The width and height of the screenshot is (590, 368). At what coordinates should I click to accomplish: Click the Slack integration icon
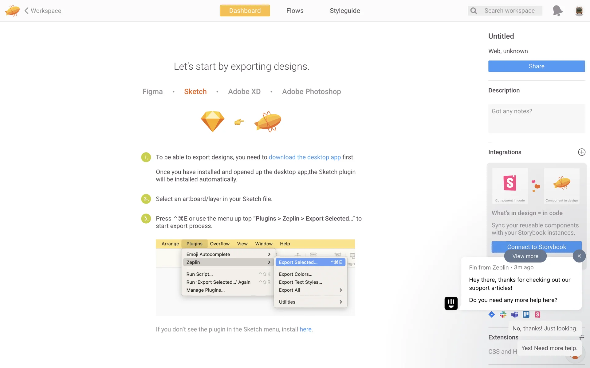(x=503, y=314)
